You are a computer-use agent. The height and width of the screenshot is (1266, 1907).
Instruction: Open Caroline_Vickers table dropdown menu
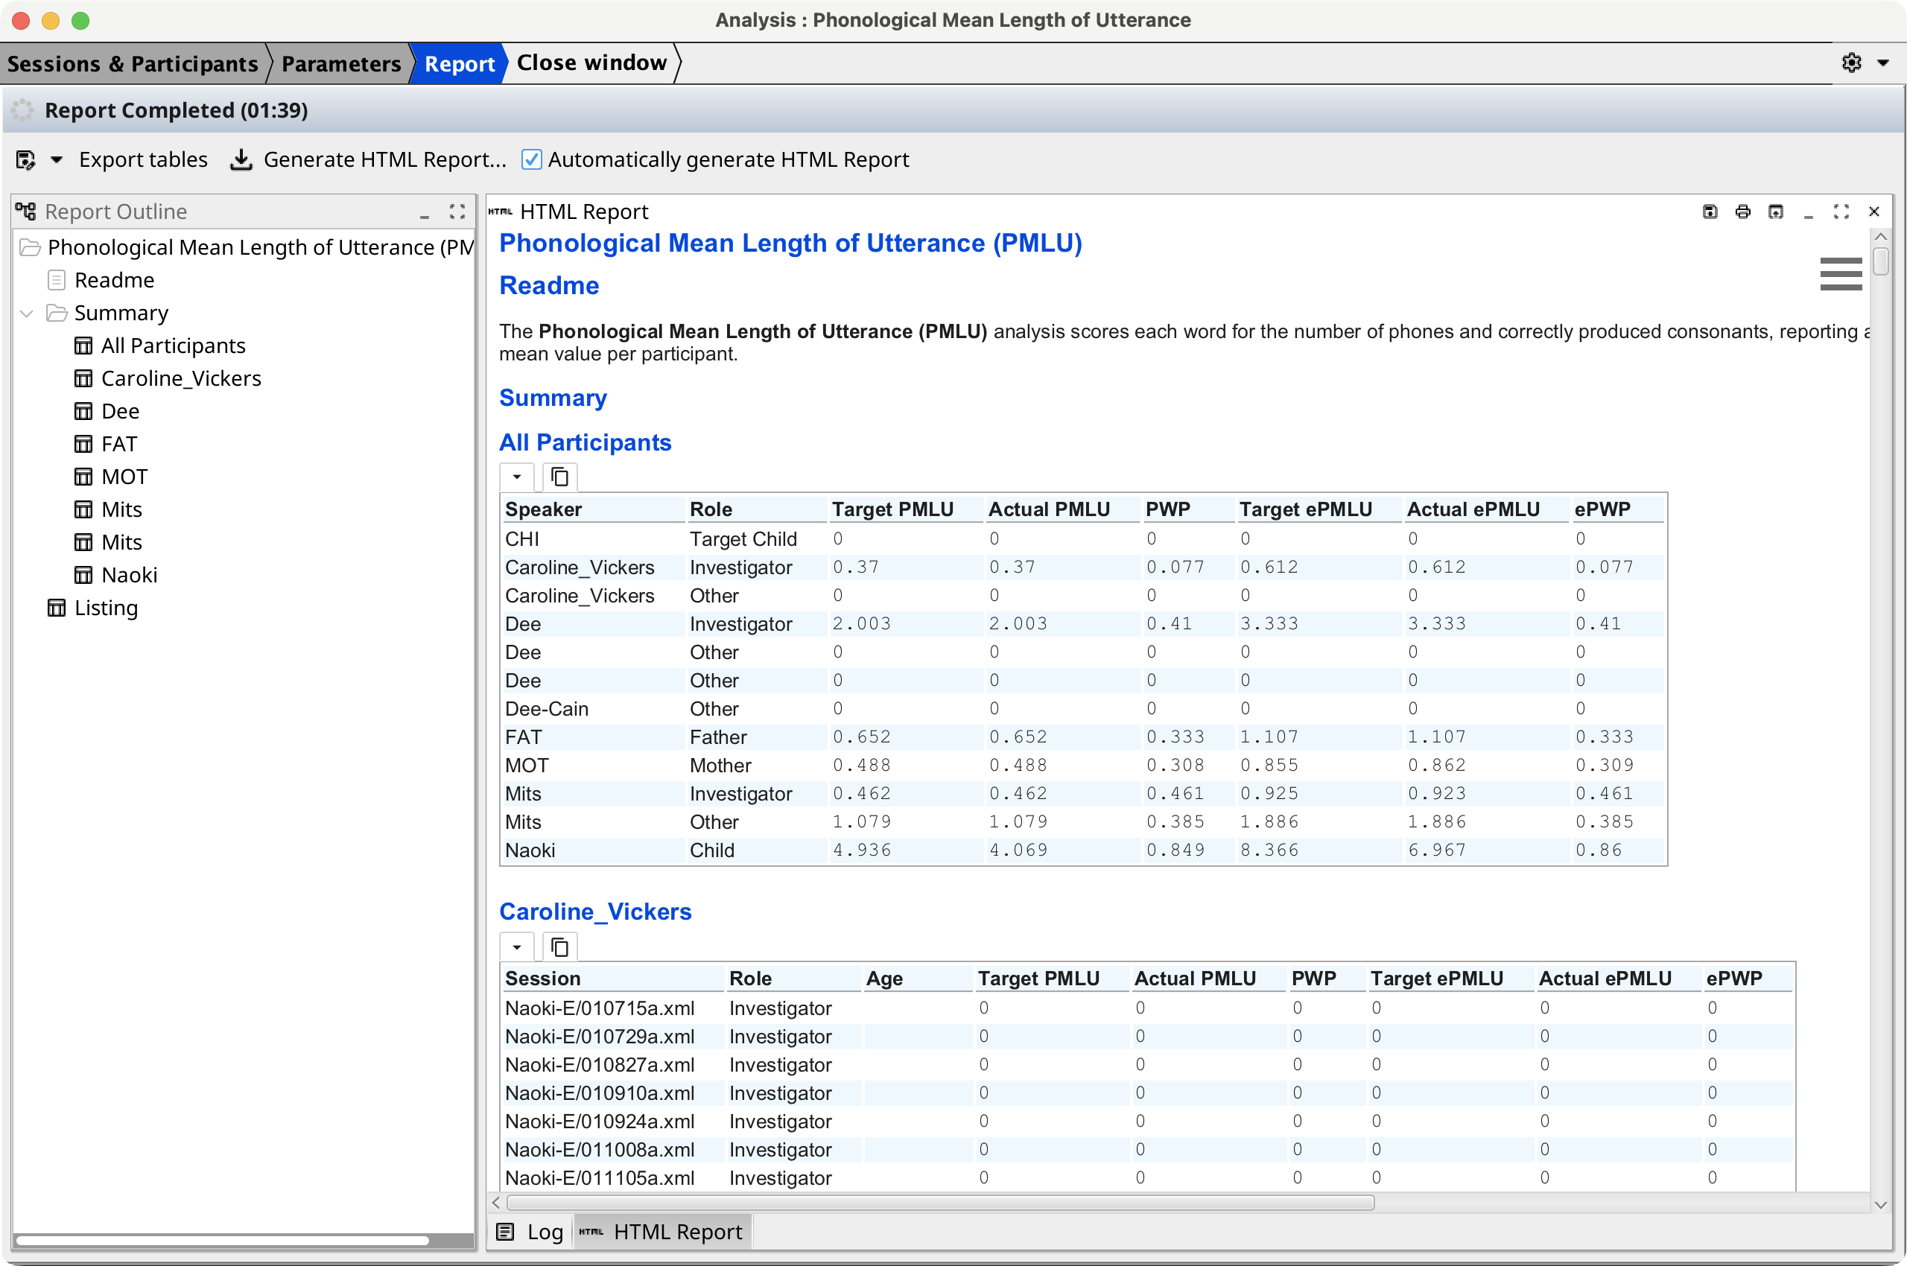click(x=517, y=947)
